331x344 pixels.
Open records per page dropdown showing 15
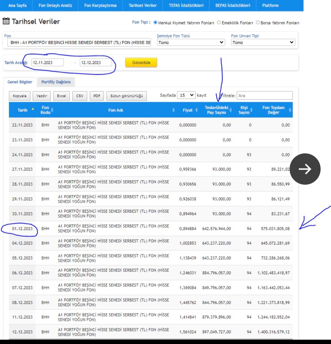click(x=186, y=95)
